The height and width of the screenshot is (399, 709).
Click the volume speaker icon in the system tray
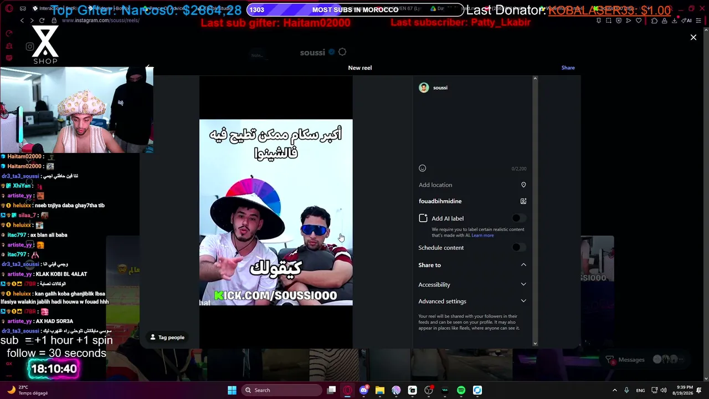(664, 390)
